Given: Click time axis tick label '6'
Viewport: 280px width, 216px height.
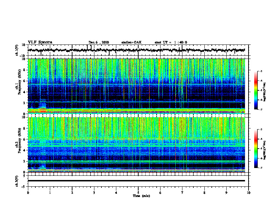Looking at the screenshot, I should pyautogui.click(x=161, y=193).
